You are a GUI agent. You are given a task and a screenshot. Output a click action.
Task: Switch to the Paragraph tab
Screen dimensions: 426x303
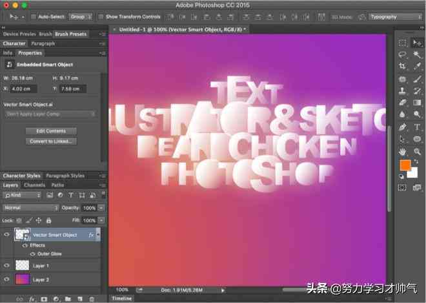coord(43,43)
